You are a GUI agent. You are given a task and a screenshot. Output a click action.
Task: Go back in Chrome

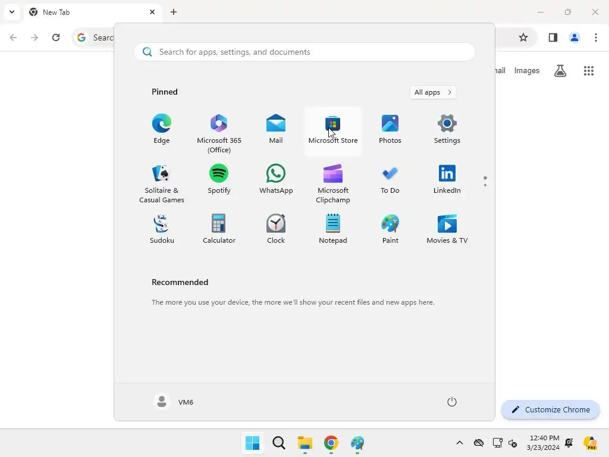click(x=13, y=37)
